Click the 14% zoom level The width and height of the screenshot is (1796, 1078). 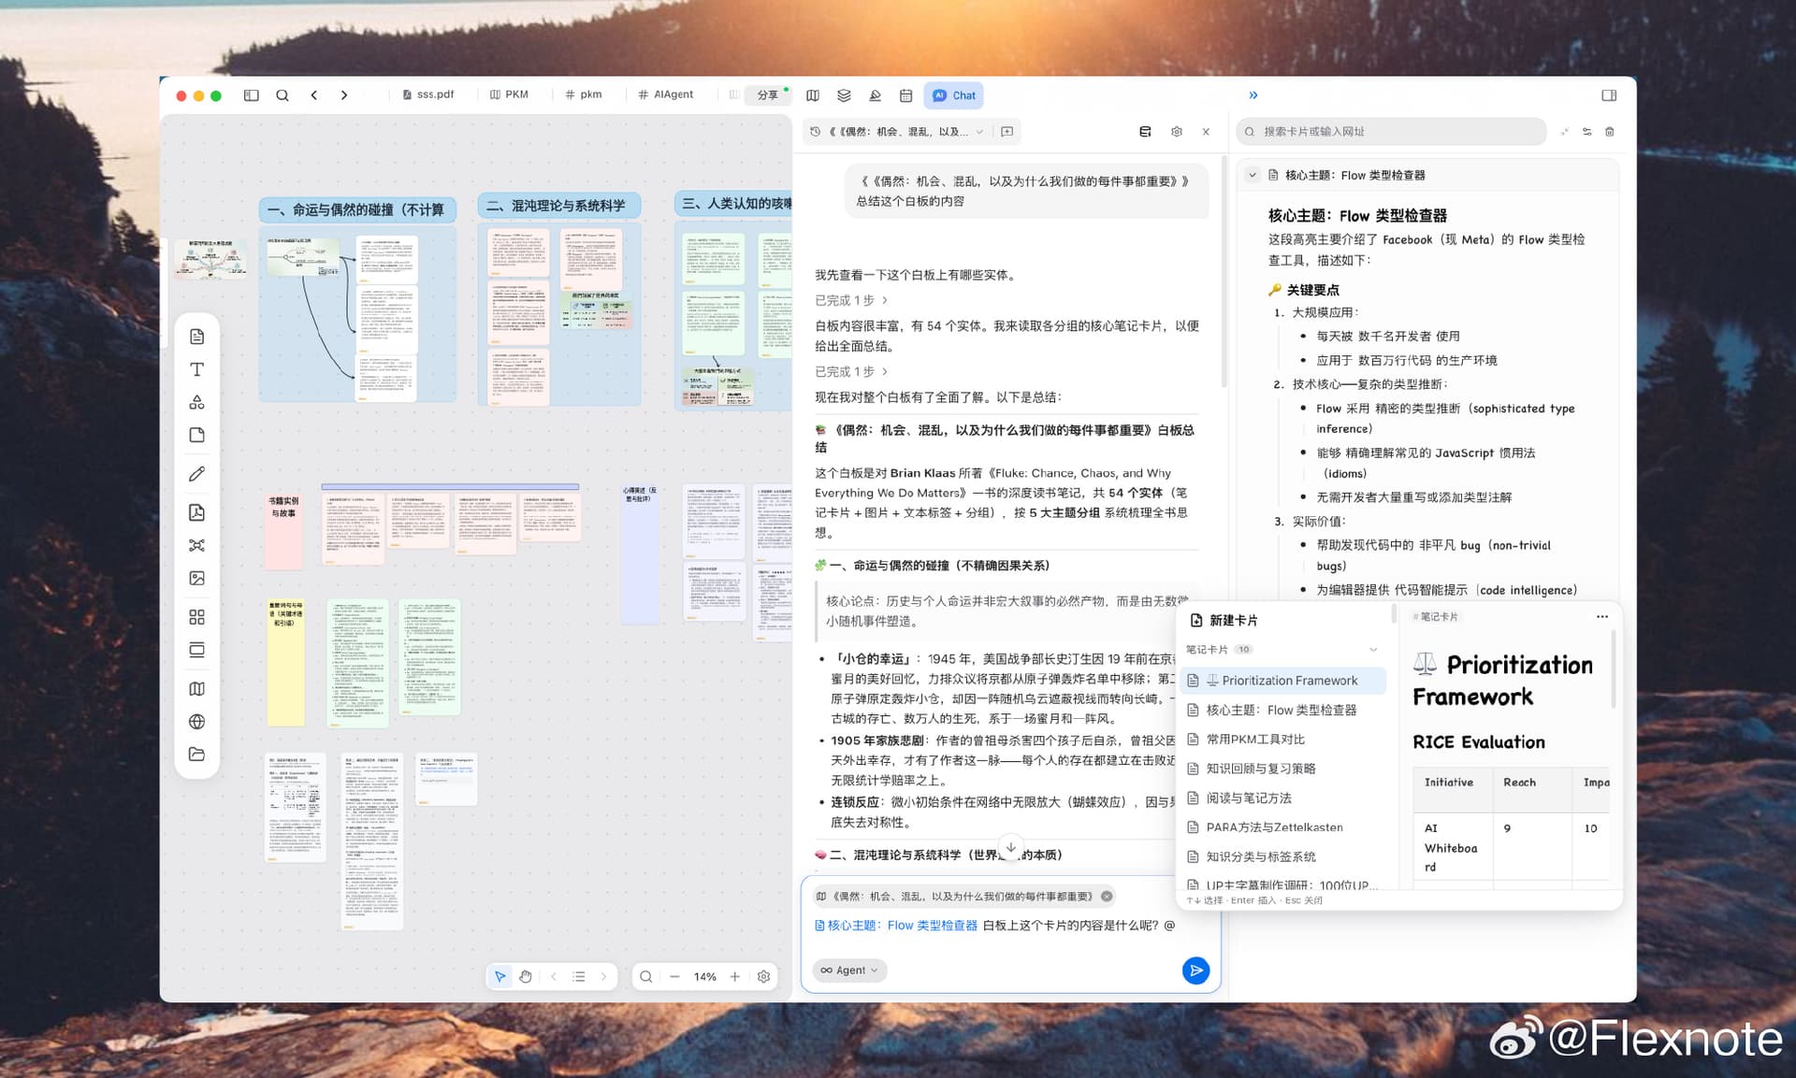point(705,976)
